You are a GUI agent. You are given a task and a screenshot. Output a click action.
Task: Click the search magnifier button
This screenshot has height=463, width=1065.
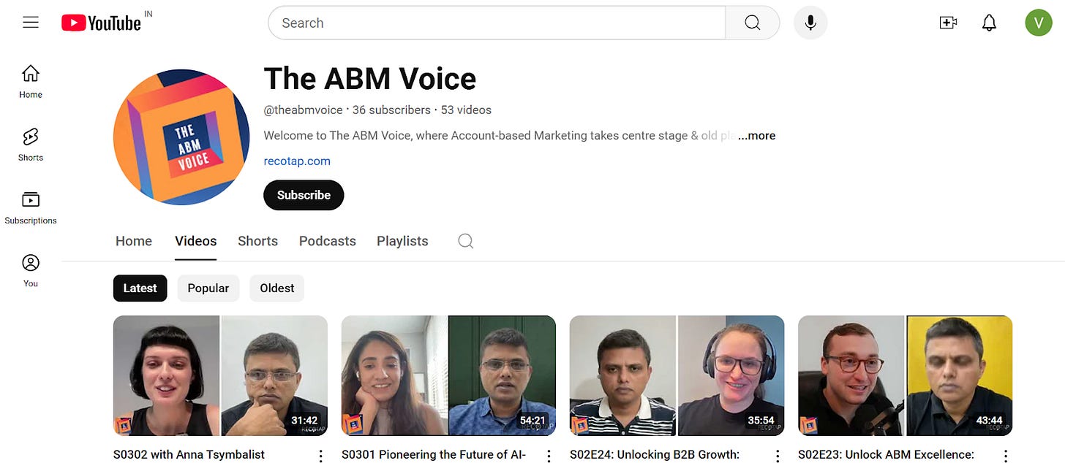(752, 23)
